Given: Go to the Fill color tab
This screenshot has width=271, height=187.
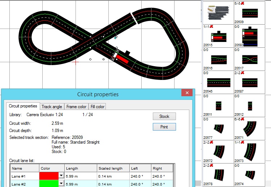Looking at the screenshot, I should [x=97, y=107].
